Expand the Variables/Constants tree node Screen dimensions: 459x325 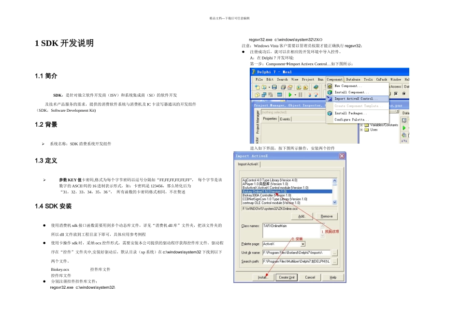[x=361, y=125]
